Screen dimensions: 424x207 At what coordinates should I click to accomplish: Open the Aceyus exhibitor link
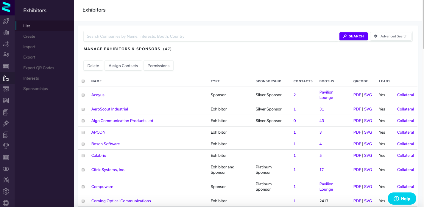98,95
